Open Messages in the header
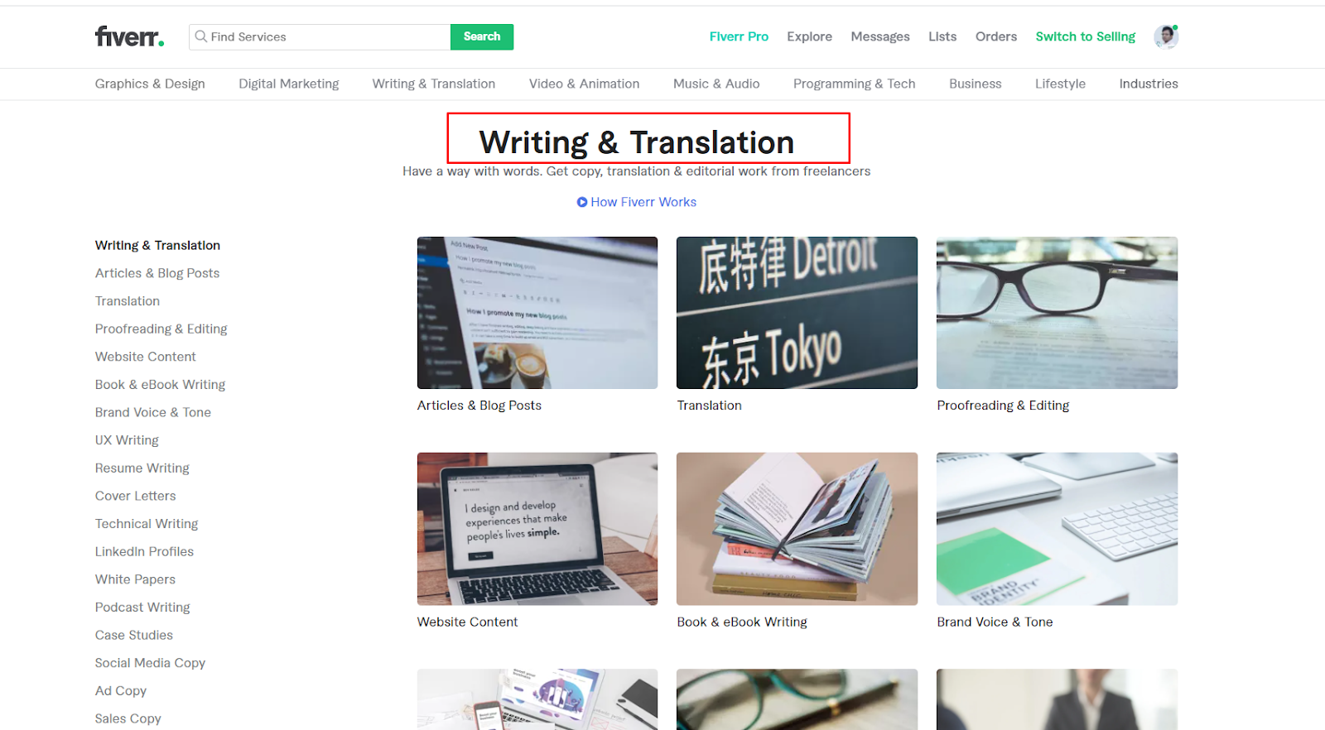Screen dimensions: 1325x730 click(880, 36)
